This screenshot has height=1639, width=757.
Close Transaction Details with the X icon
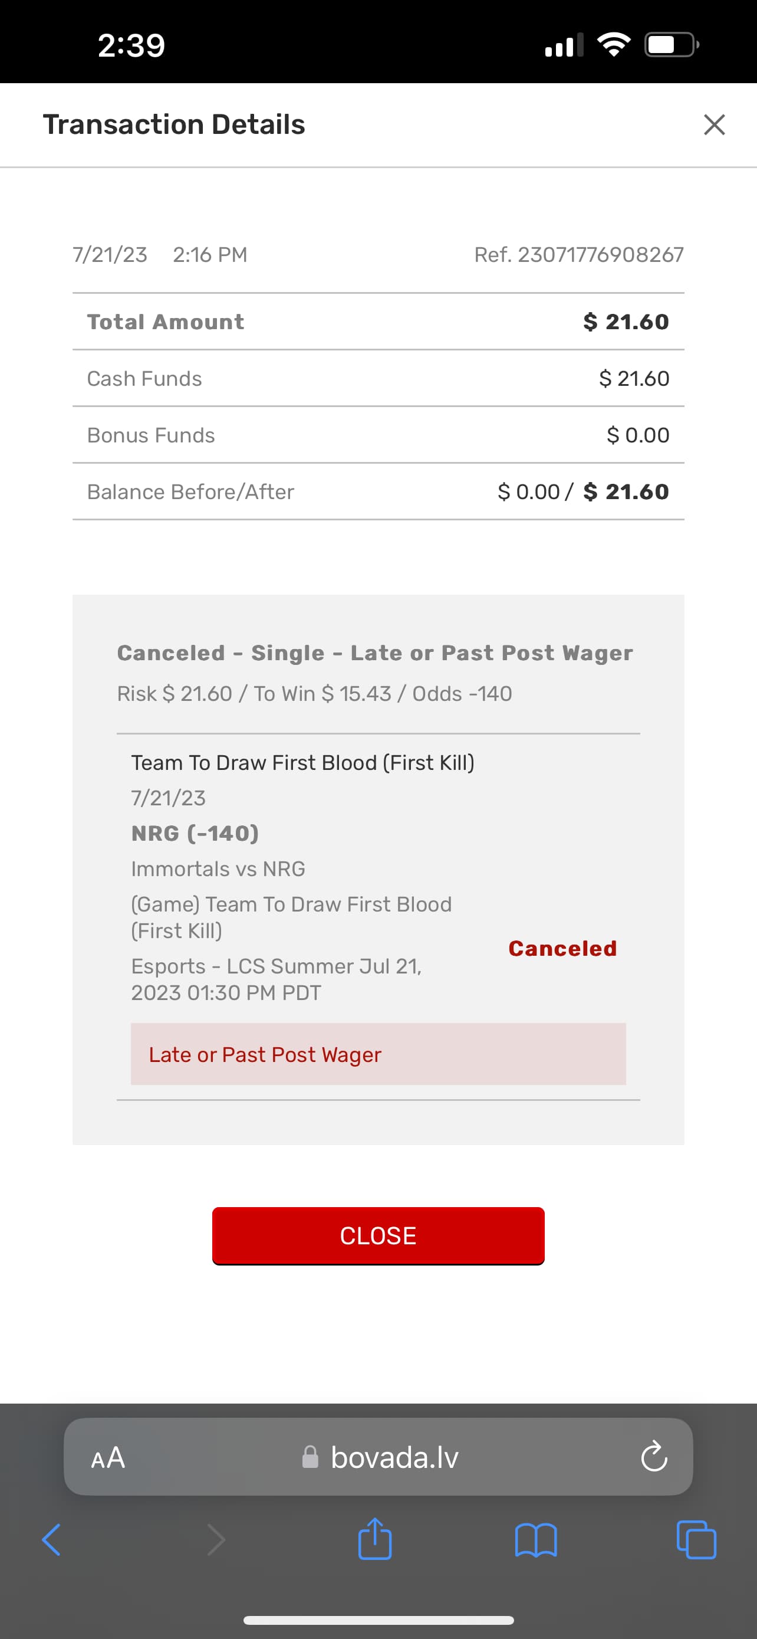(x=714, y=124)
